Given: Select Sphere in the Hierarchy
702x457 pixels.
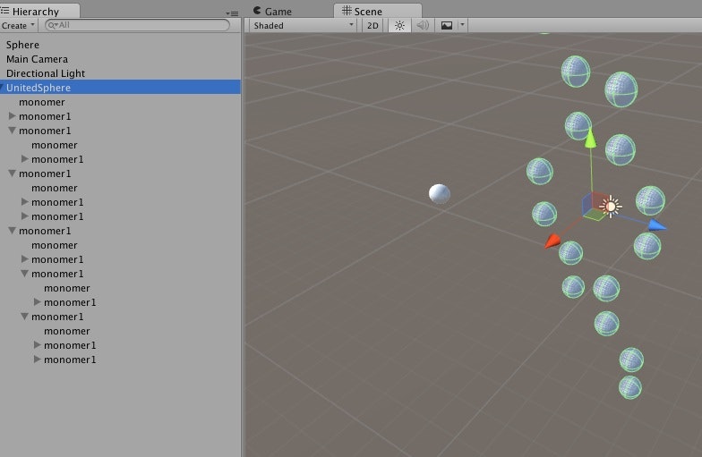Looking at the screenshot, I should click(x=23, y=45).
